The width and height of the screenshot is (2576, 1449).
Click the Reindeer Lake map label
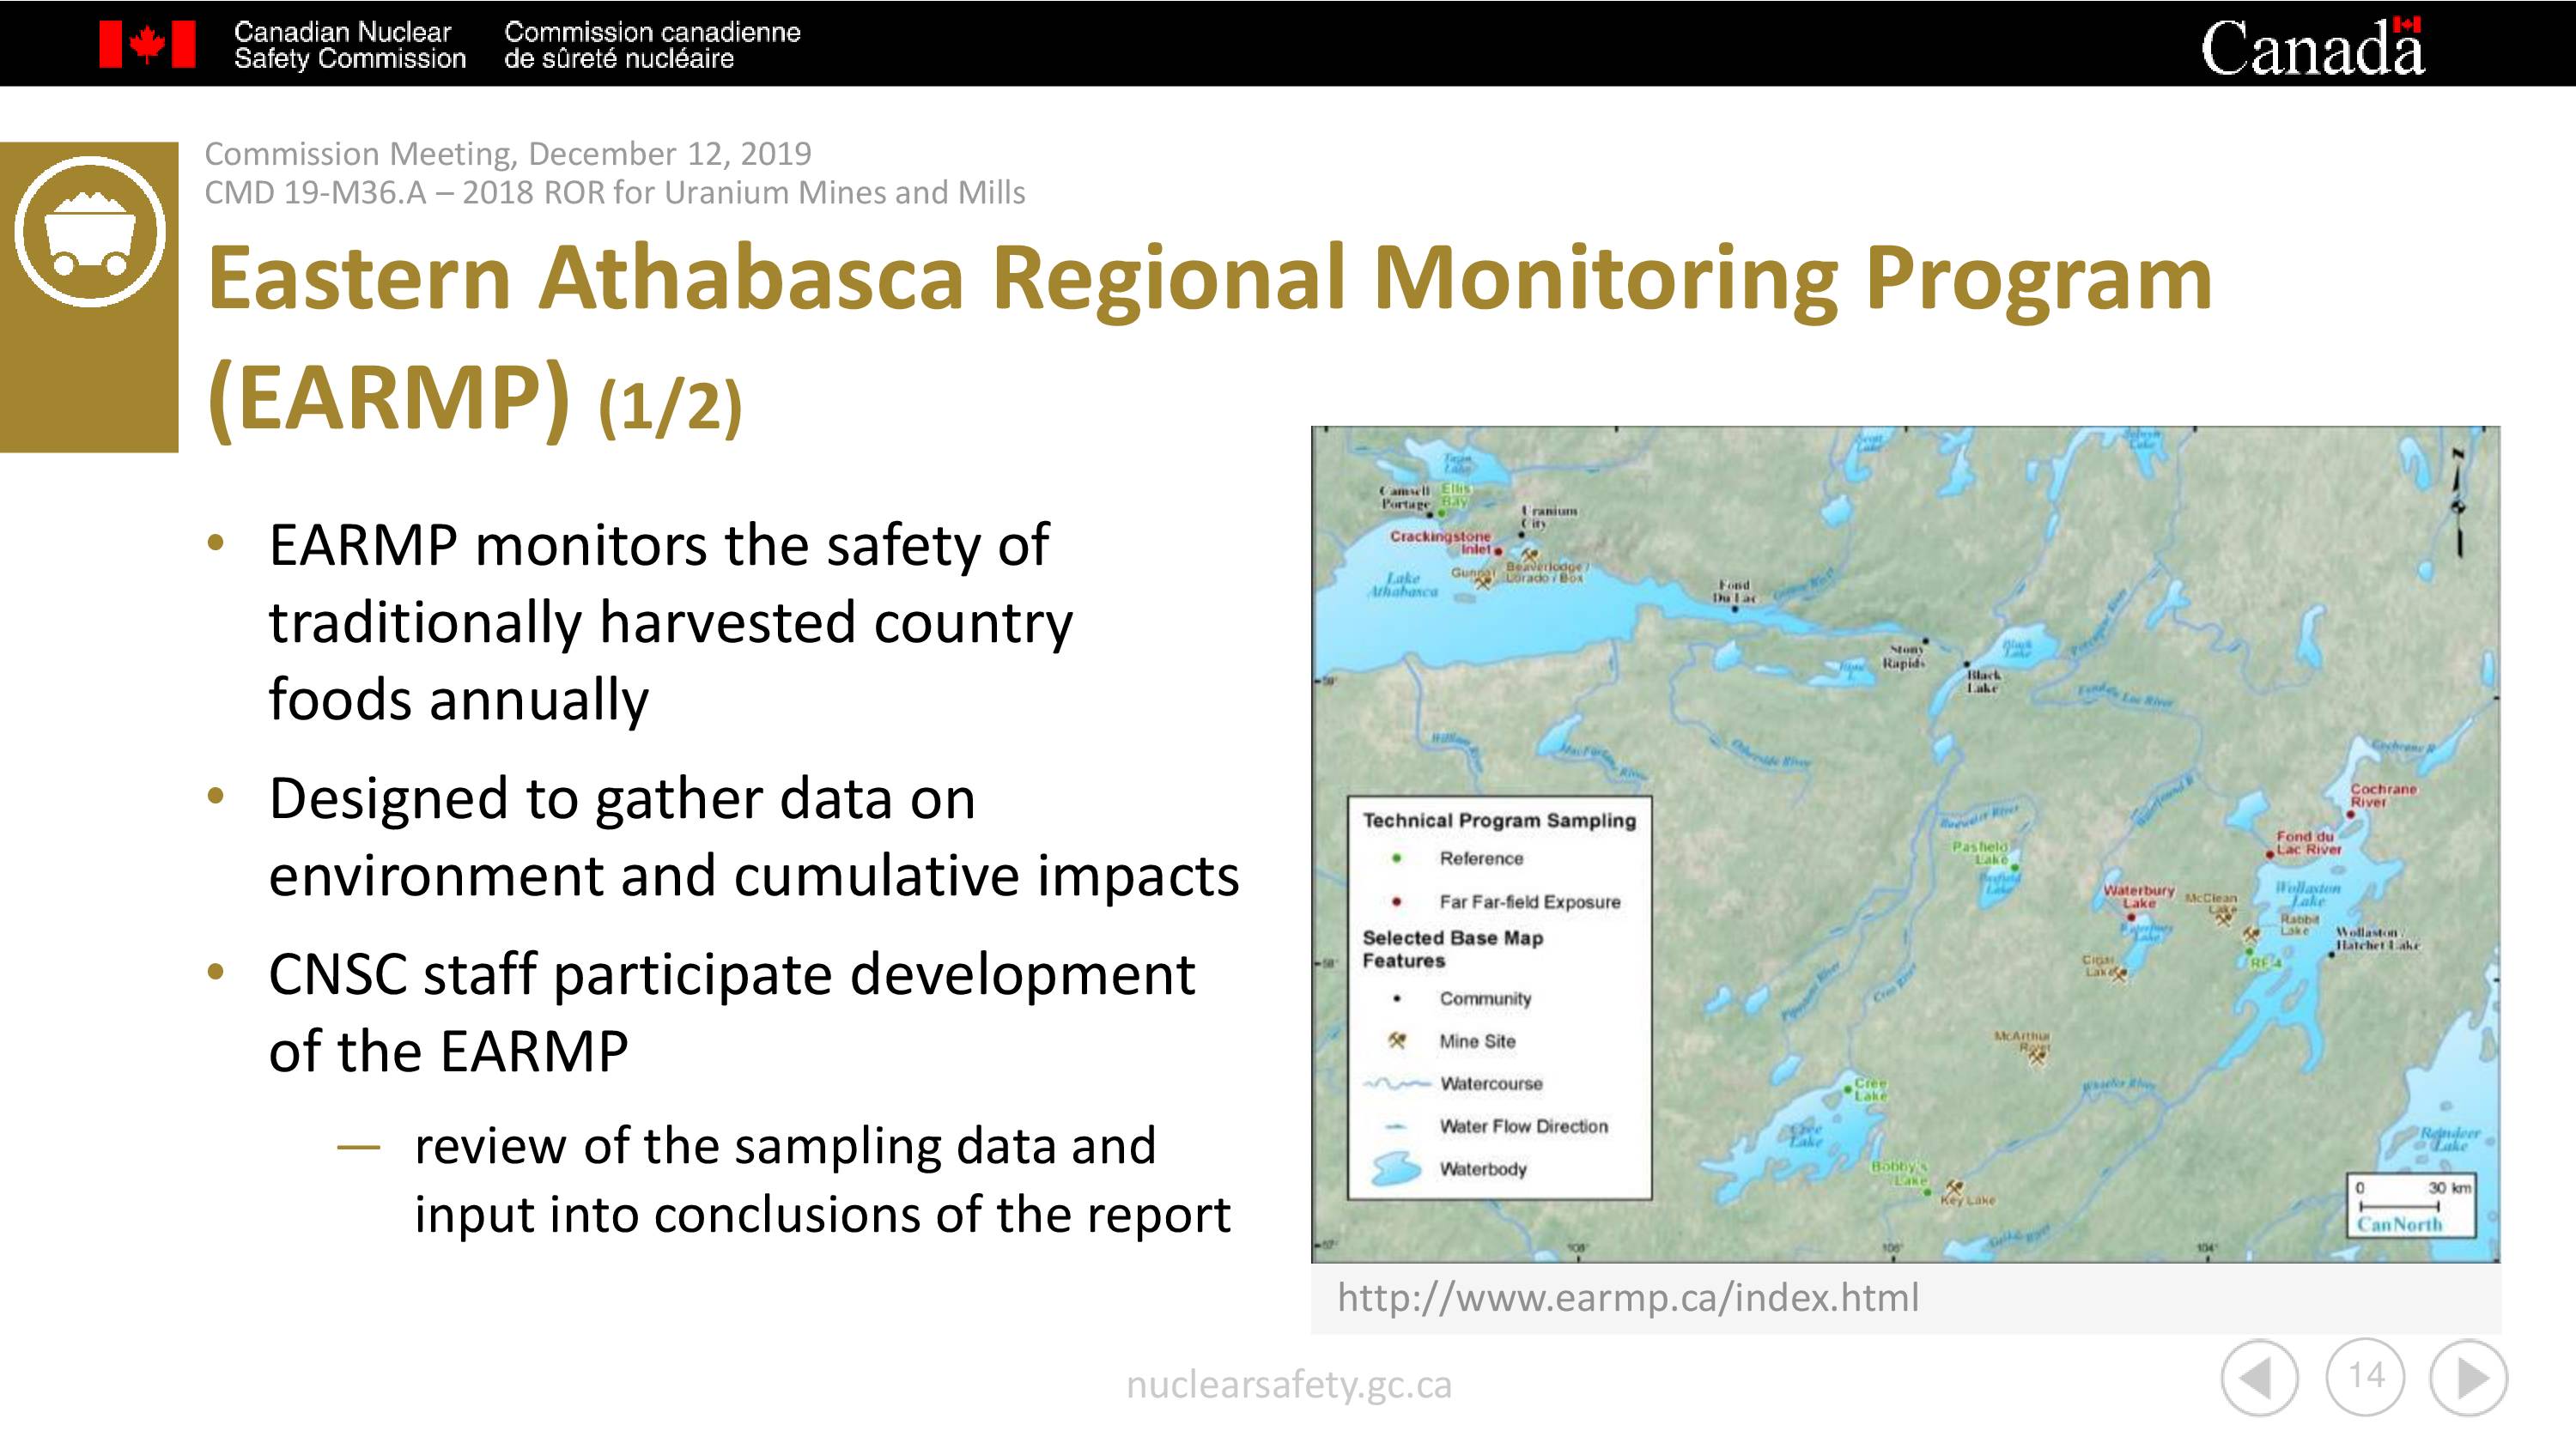[x=2450, y=1140]
